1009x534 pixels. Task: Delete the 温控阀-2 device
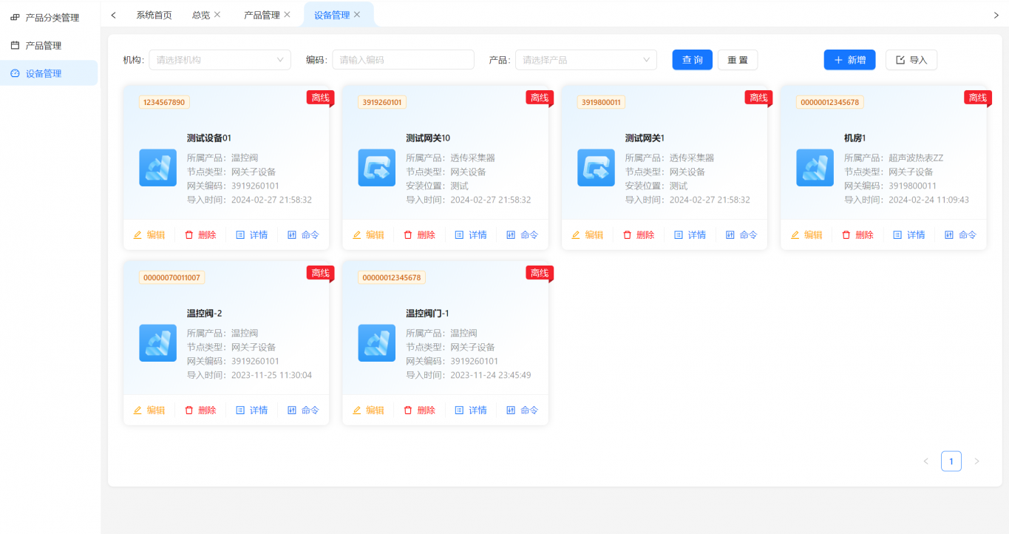point(200,410)
